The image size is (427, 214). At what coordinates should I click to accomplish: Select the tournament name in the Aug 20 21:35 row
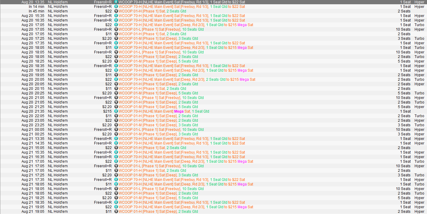164,111
